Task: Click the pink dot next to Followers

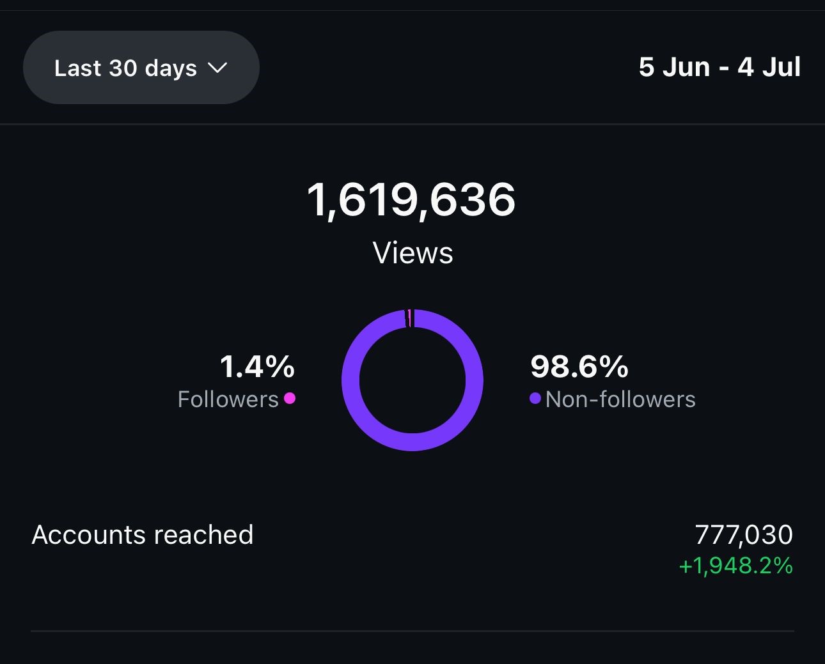Action: pos(290,399)
